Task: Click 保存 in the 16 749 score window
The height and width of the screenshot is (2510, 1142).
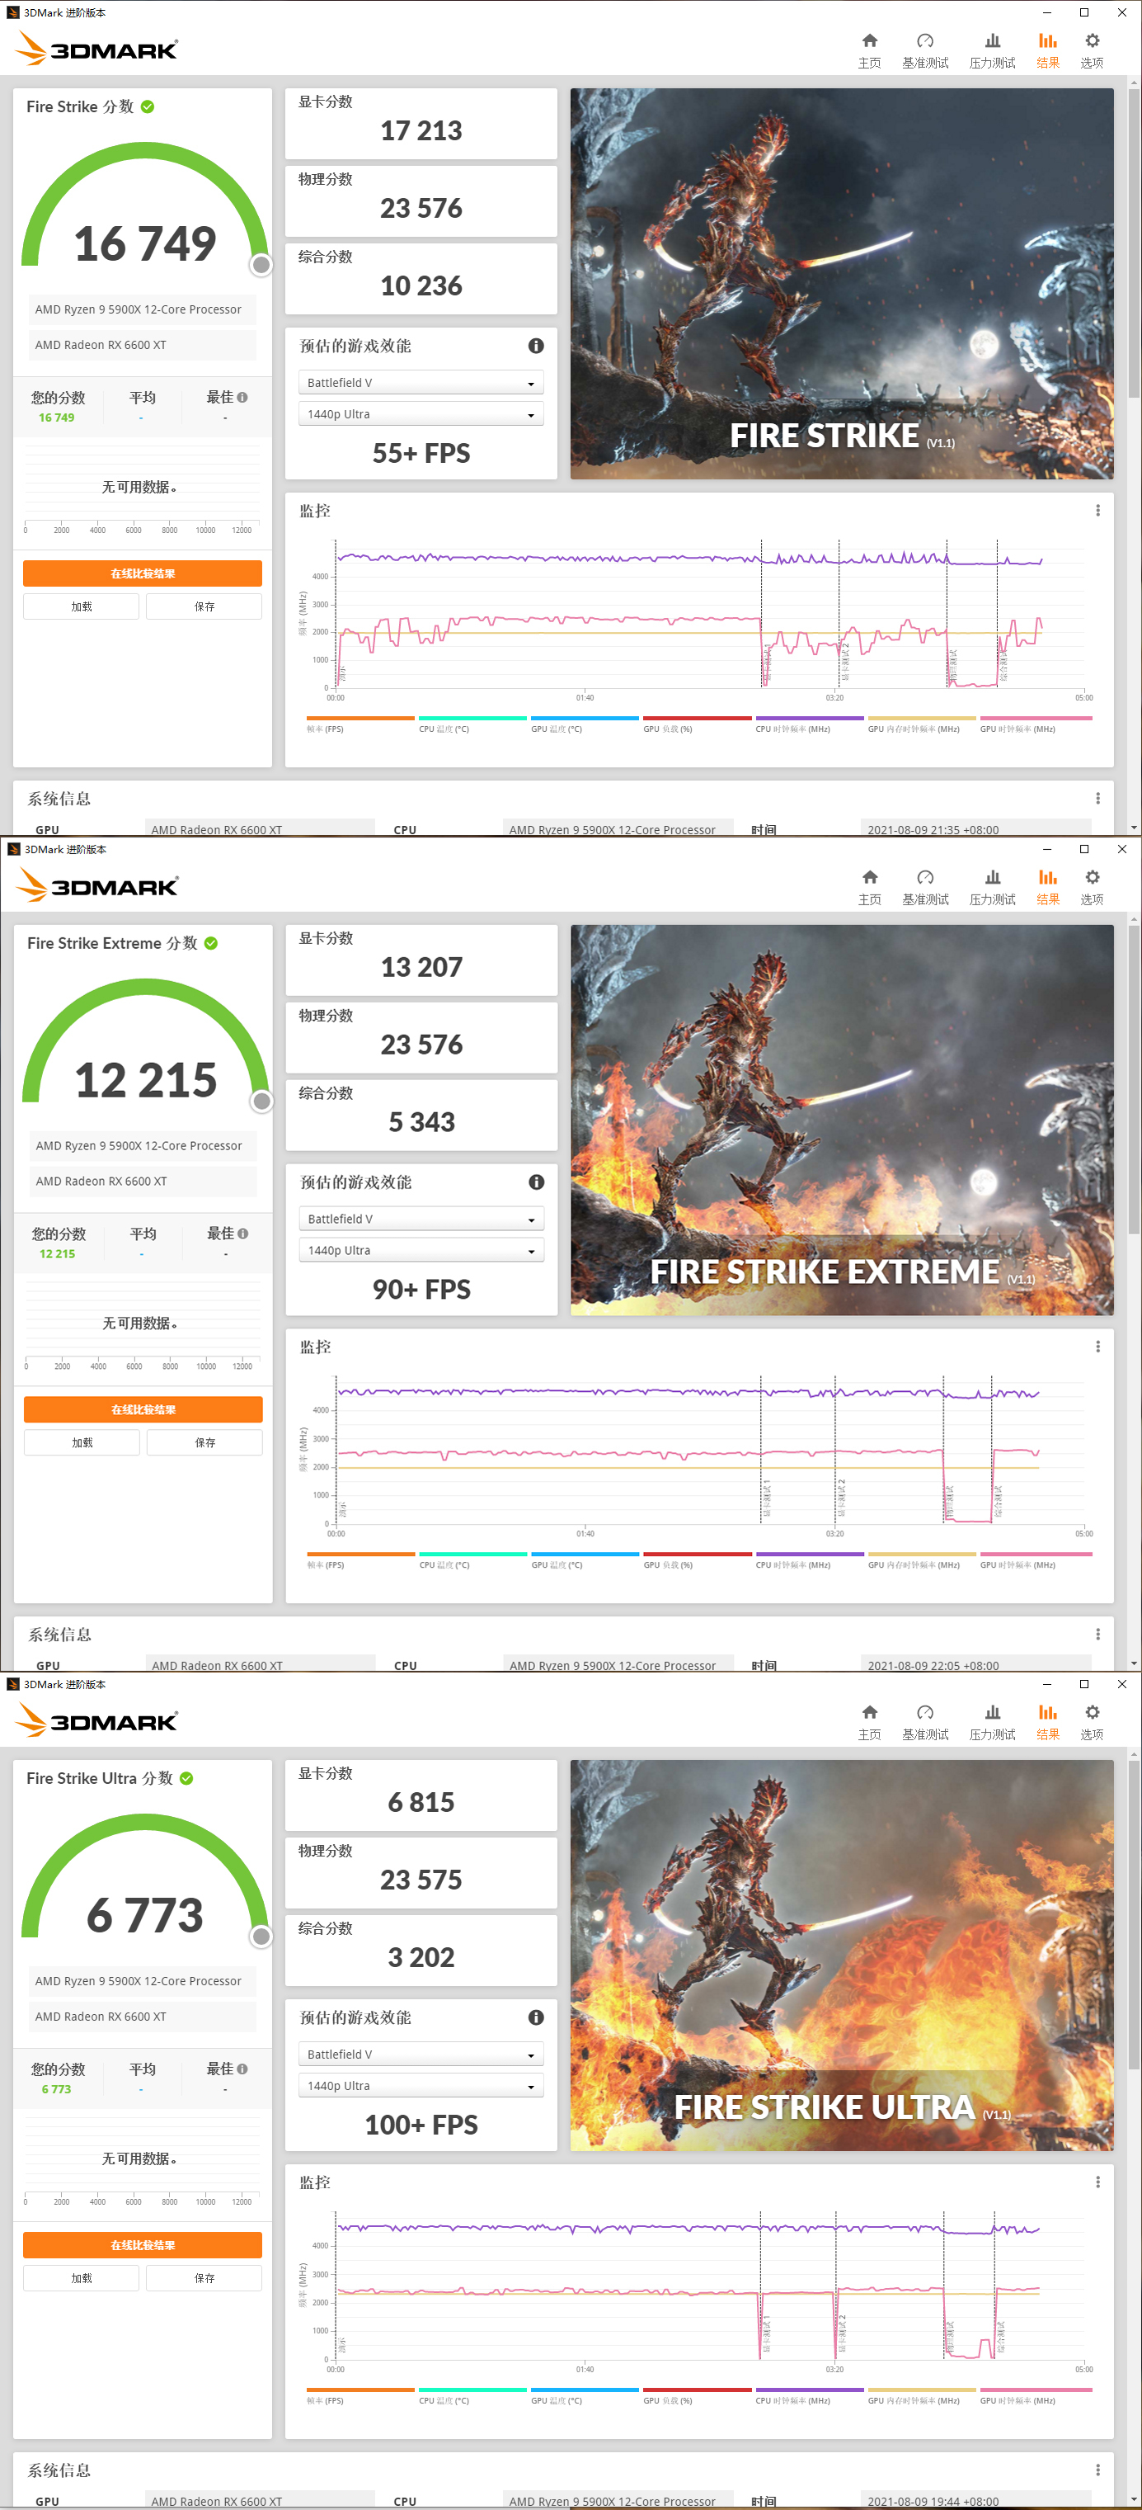Action: (x=204, y=607)
